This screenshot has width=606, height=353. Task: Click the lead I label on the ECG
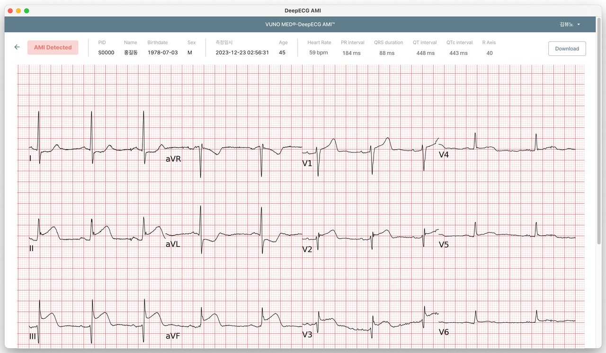tap(30, 159)
